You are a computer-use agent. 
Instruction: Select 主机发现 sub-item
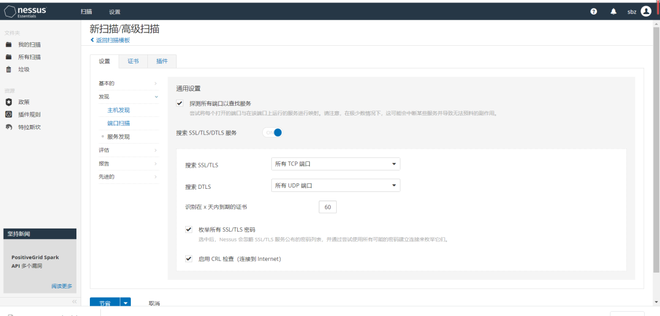119,110
